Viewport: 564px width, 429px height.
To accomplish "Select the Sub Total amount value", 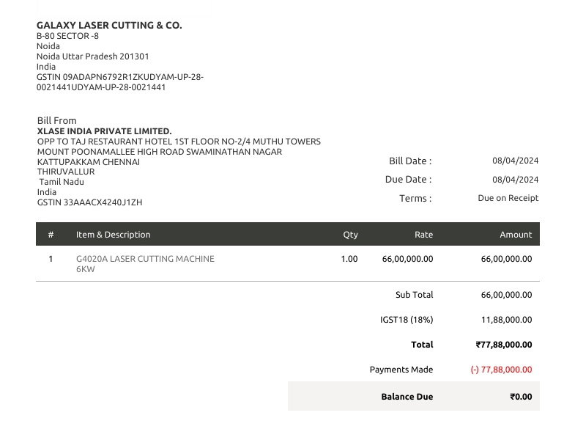I will [506, 295].
